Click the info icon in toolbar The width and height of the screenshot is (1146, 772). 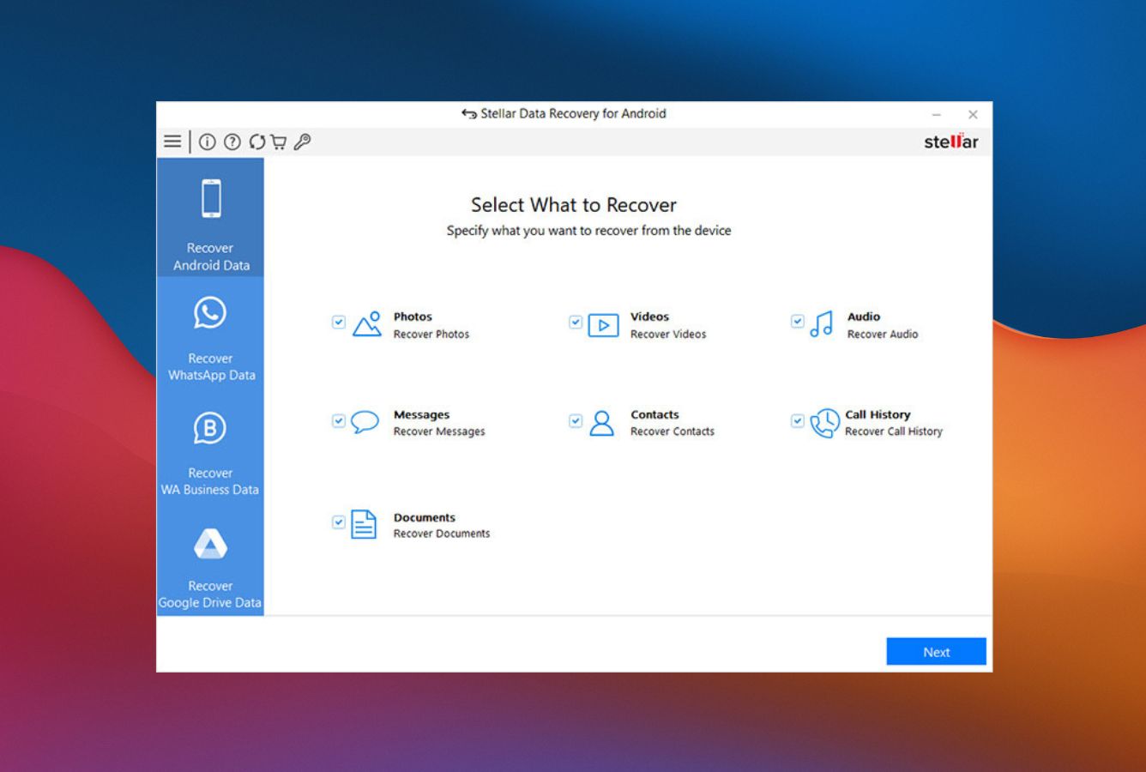tap(208, 142)
